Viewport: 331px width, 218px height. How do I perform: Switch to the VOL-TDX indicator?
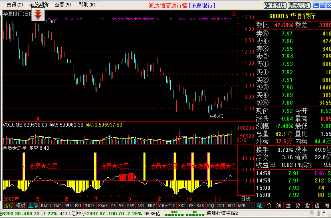click(167, 206)
